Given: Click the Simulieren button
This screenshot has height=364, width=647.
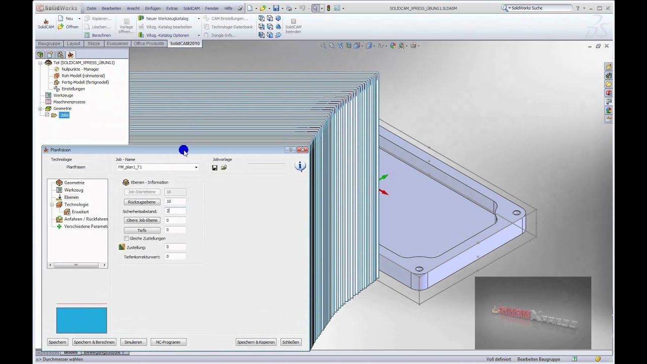Looking at the screenshot, I should click(133, 342).
